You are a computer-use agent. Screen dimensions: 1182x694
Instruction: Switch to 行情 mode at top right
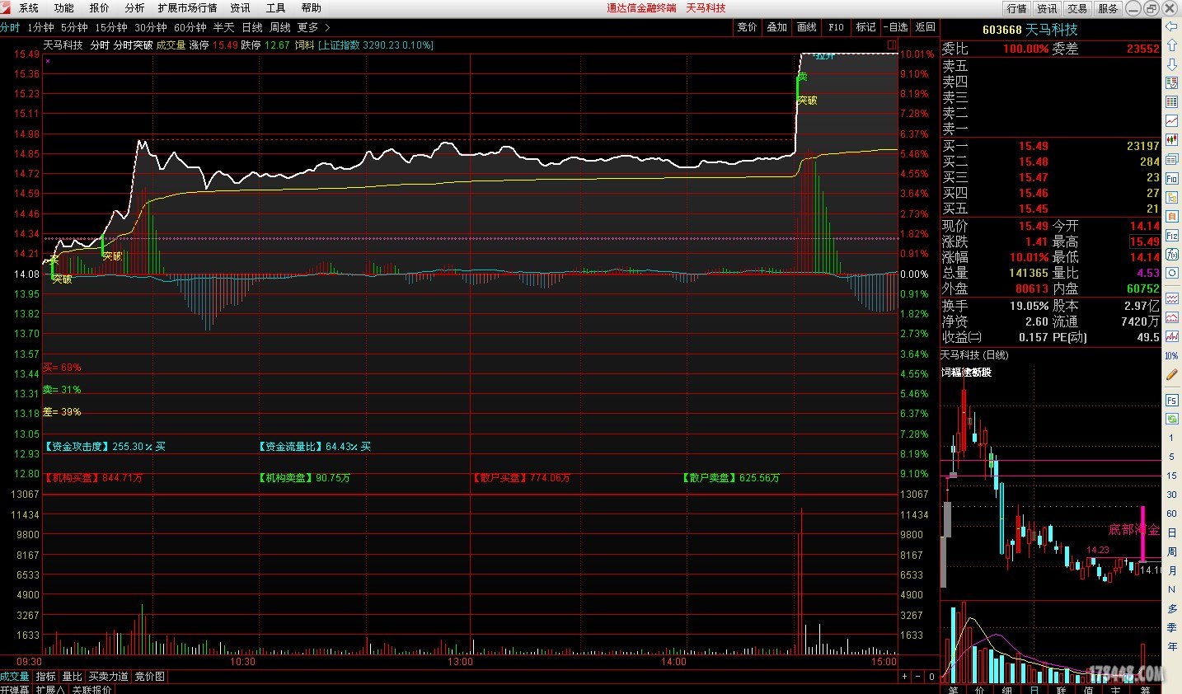point(1017,8)
